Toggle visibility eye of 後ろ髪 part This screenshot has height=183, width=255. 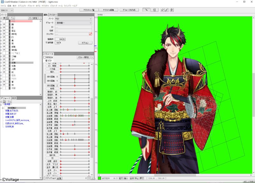click(x=4, y=50)
